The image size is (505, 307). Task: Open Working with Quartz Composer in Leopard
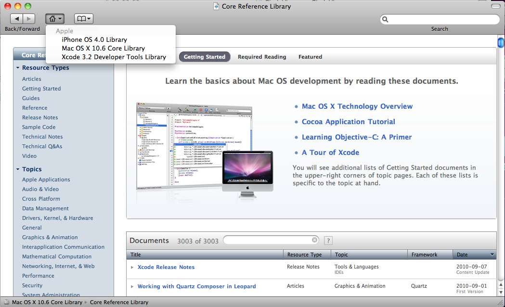[x=196, y=286]
